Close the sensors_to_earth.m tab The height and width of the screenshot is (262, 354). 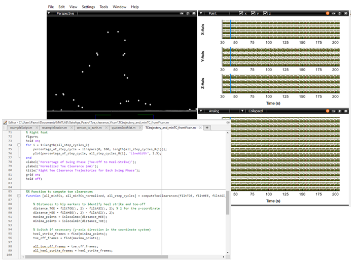tap(107, 128)
